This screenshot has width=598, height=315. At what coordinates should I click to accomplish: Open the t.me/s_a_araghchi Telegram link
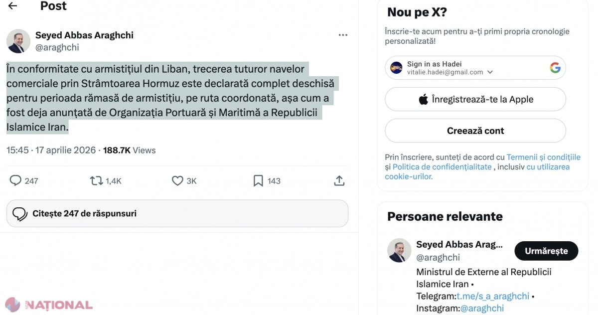tap(493, 296)
